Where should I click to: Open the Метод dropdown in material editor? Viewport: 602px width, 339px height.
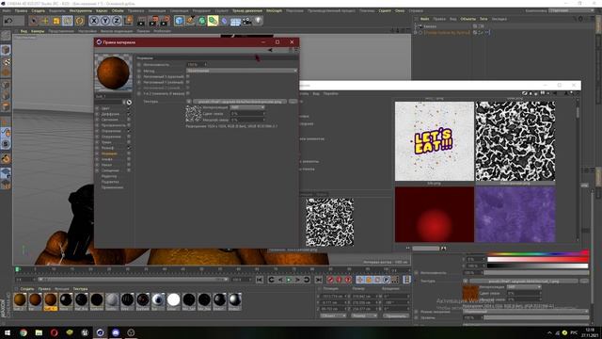coord(242,71)
